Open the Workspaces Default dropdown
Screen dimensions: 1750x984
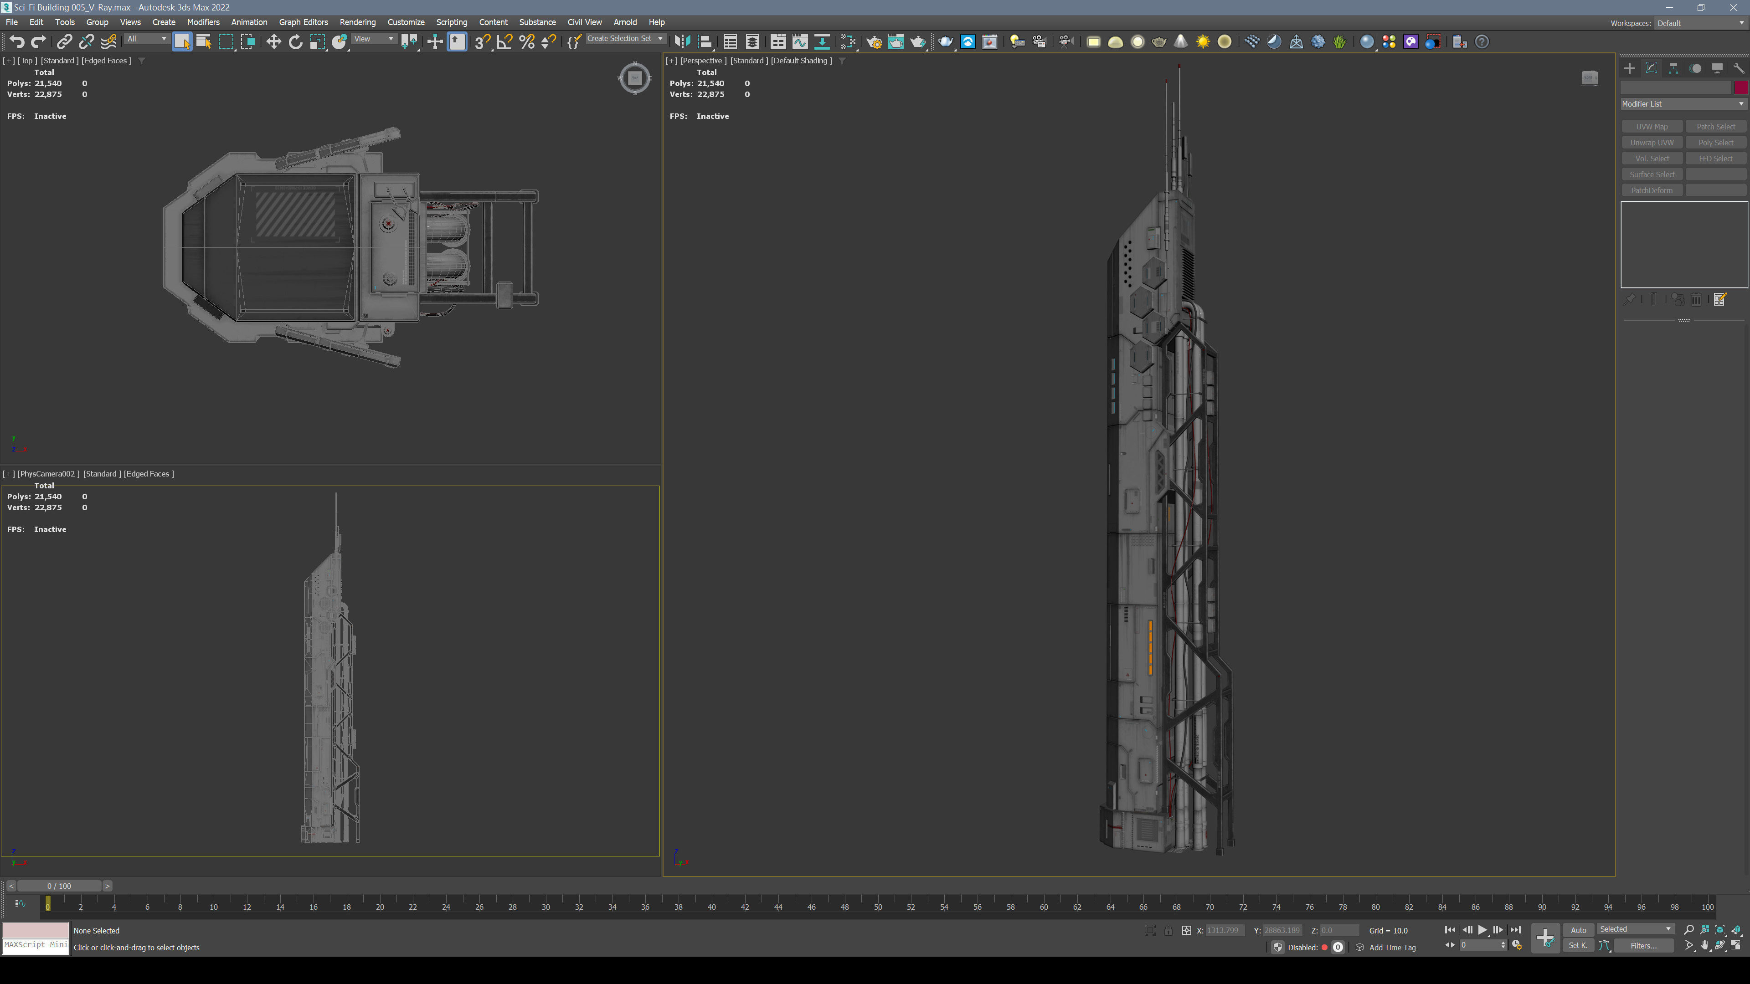(1700, 23)
